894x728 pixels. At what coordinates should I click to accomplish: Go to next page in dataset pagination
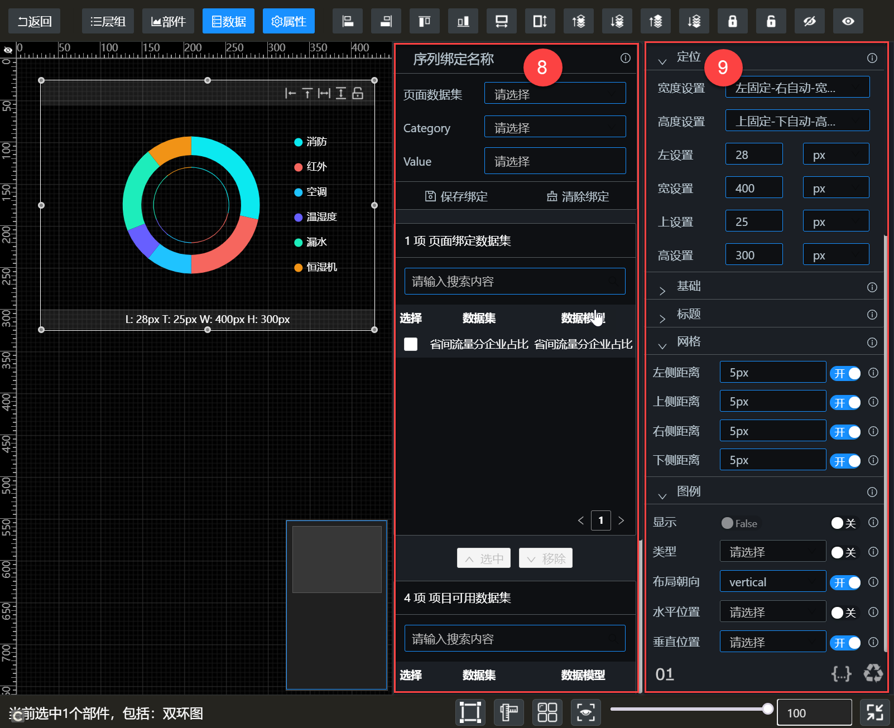click(x=621, y=520)
